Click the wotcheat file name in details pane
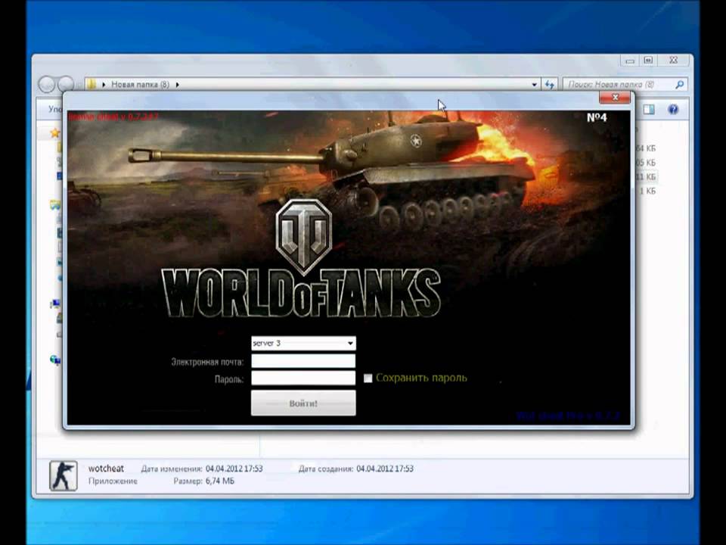 click(106, 469)
